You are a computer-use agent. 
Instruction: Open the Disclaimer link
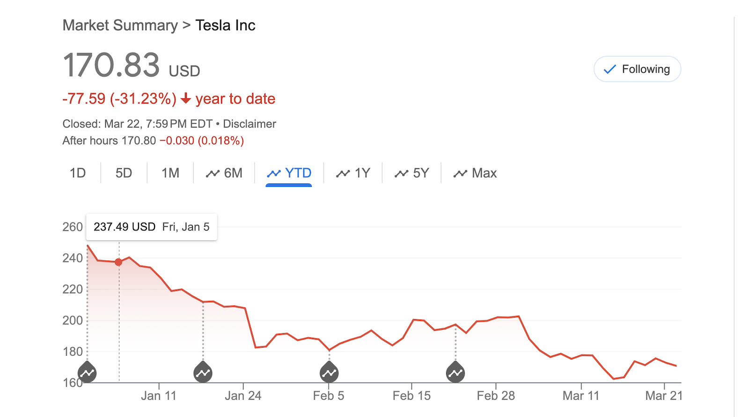coord(249,124)
